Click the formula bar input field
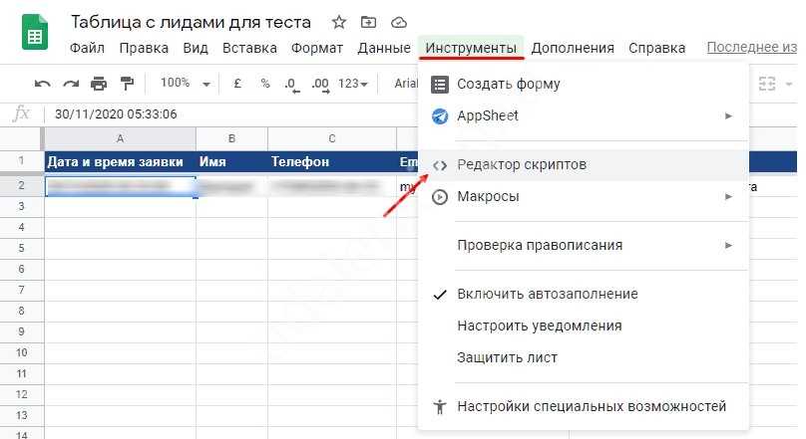This screenshot has width=806, height=439. pyautogui.click(x=399, y=114)
